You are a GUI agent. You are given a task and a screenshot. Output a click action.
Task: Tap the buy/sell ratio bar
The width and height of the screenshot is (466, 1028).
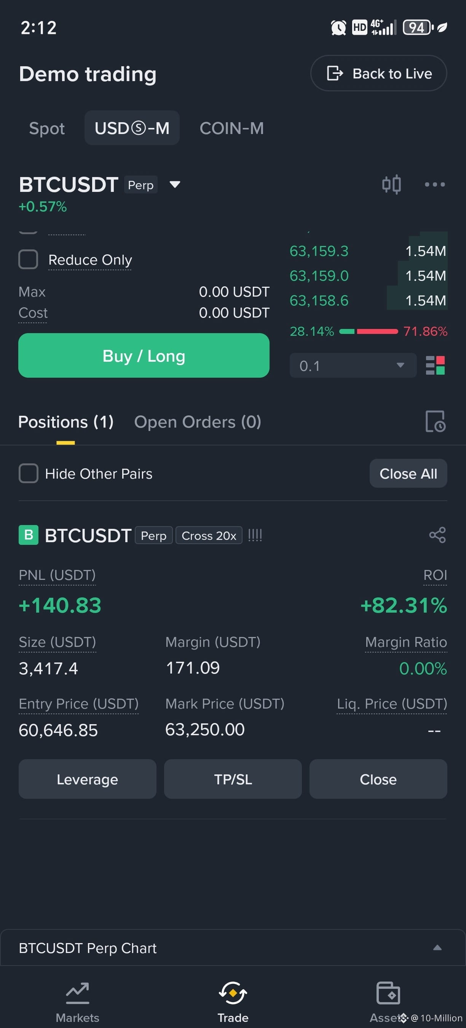click(368, 331)
